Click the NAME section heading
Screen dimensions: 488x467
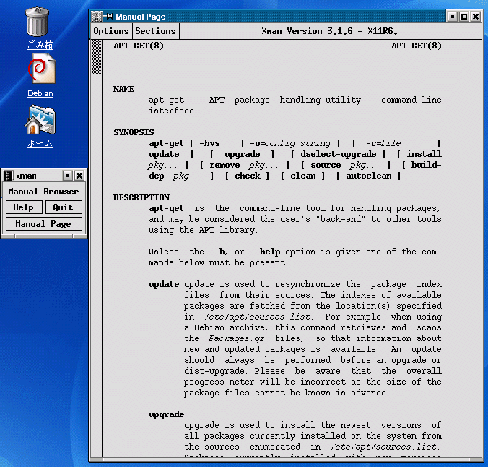point(123,89)
